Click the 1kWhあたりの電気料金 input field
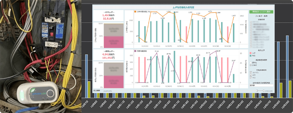Viewport: 293px width, 113px height. 261,85
